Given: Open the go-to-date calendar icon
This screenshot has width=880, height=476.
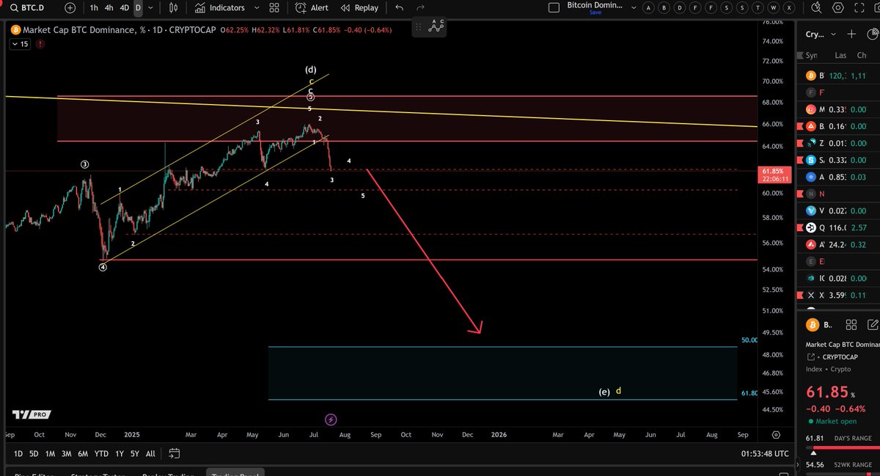Looking at the screenshot, I should [x=174, y=453].
